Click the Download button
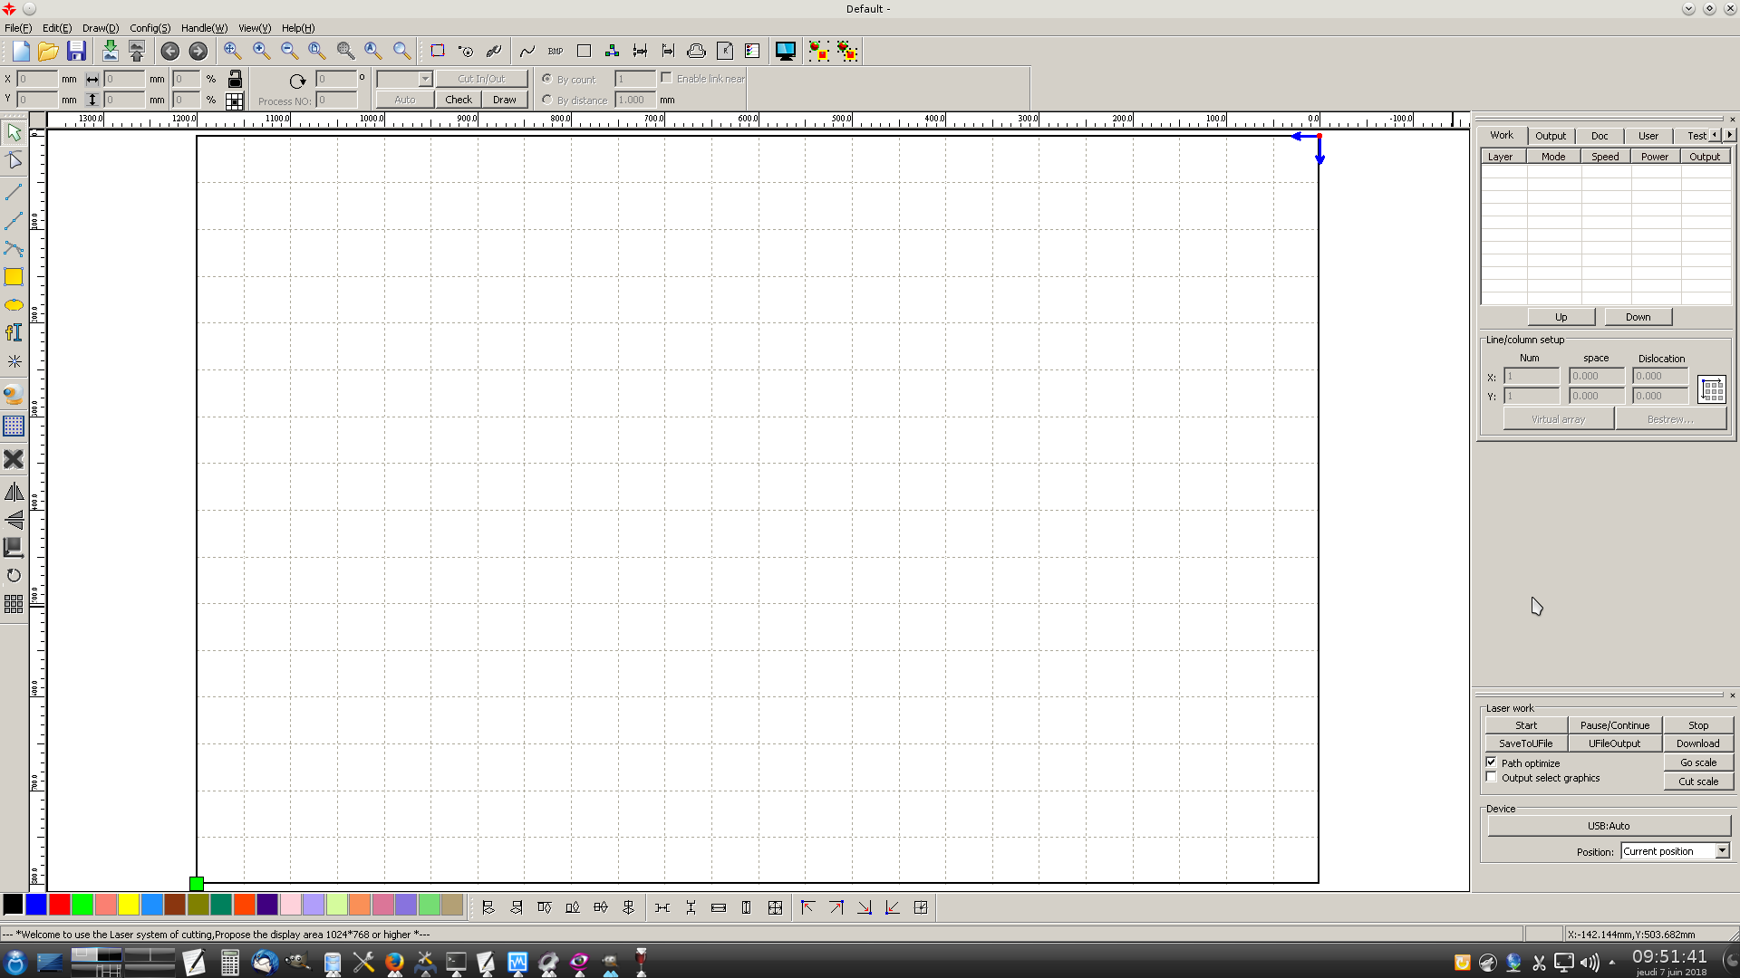Viewport: 1740px width, 978px height. (x=1697, y=743)
